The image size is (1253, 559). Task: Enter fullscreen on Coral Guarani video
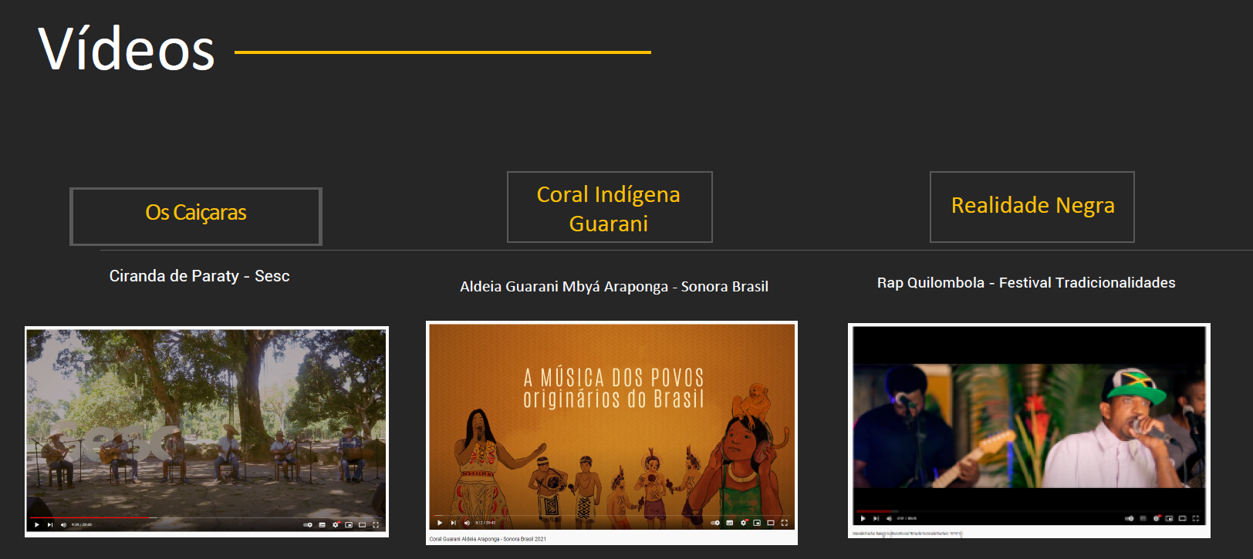(784, 523)
